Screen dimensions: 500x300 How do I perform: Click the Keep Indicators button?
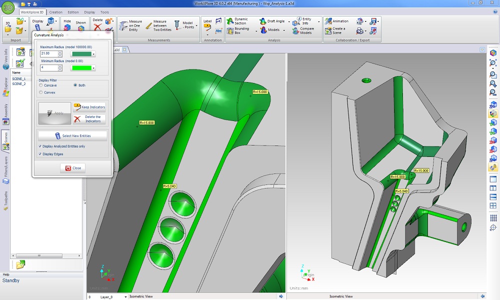(89, 107)
